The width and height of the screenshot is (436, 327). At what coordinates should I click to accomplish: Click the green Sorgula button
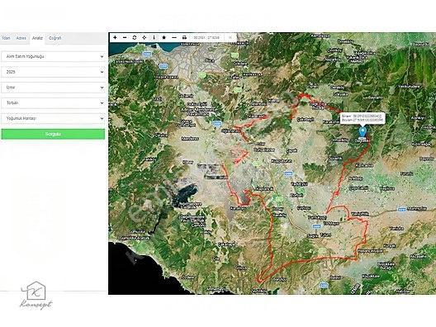click(x=53, y=134)
